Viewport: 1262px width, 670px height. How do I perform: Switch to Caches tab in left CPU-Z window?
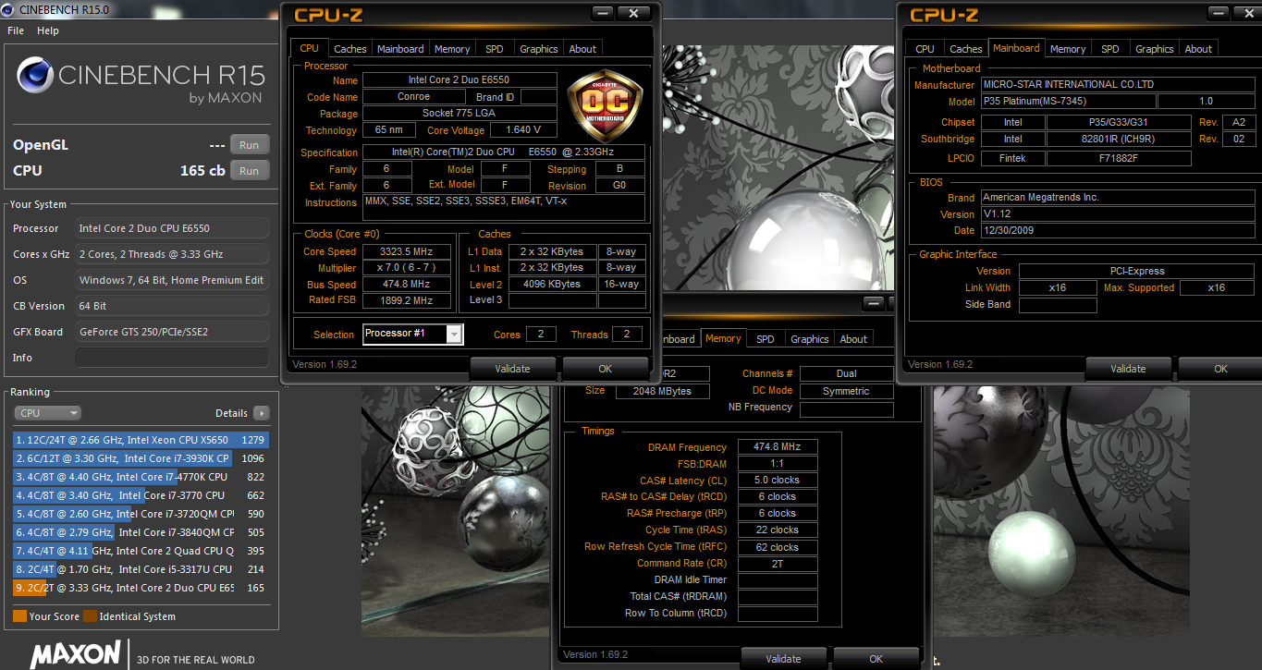[x=350, y=49]
